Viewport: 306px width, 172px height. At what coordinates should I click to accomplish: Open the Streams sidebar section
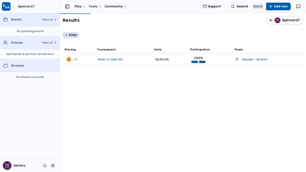30,65
